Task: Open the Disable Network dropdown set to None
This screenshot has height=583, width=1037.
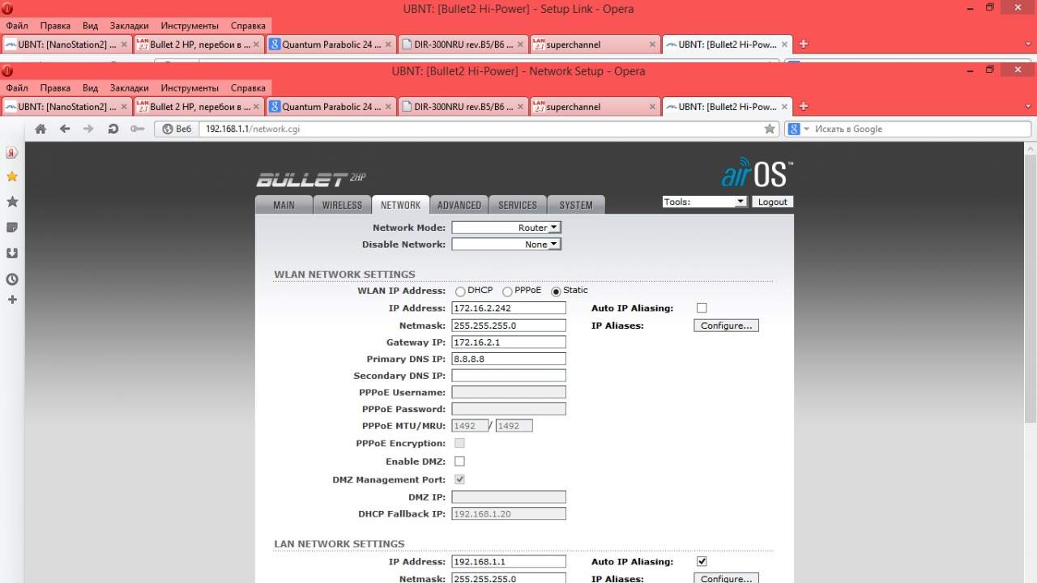Action: click(506, 244)
